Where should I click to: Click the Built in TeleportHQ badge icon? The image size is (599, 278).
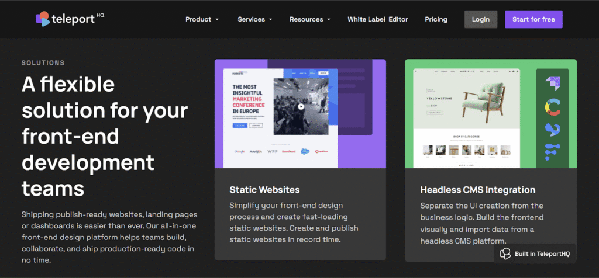(506, 253)
